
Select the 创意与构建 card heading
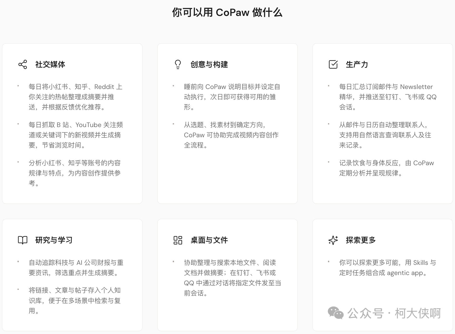[209, 64]
